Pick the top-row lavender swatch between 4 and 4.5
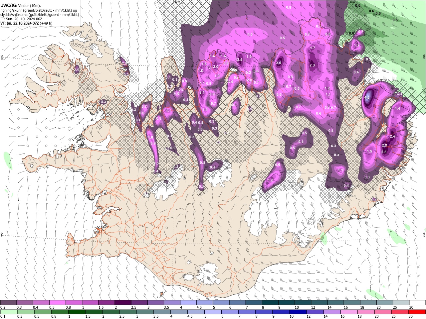The image size is (426, 319). click(188, 303)
